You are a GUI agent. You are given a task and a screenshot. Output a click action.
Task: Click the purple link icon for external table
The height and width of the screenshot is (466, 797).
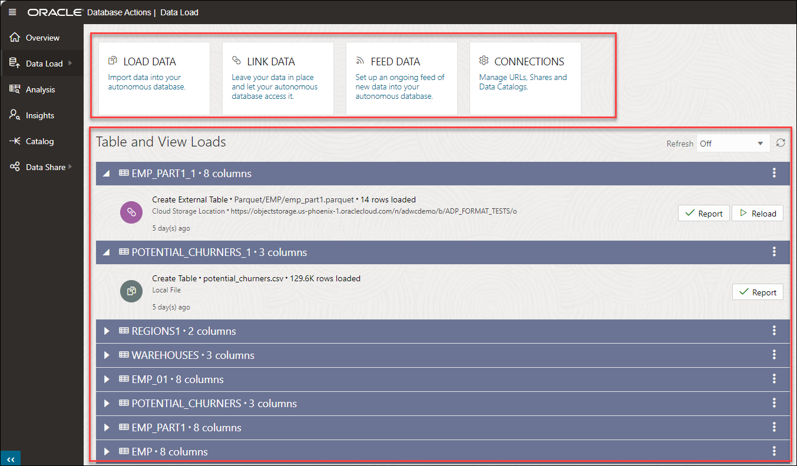pyautogui.click(x=131, y=212)
